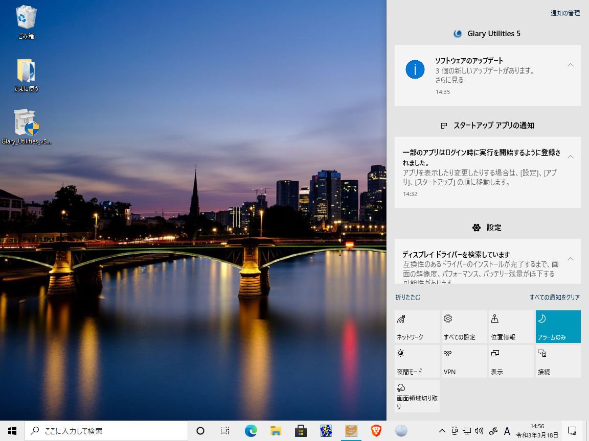Open the Start menu
Viewport: 589px width, 441px height.
point(12,431)
